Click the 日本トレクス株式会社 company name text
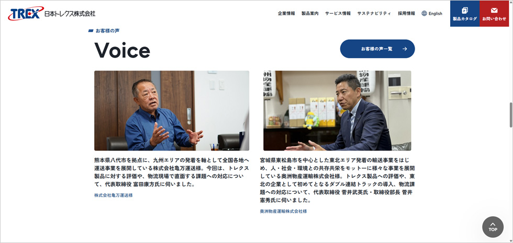The width and height of the screenshot is (513, 243). [70, 14]
